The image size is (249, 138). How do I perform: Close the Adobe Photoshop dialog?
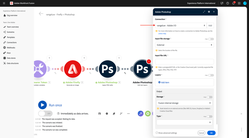point(214,12)
